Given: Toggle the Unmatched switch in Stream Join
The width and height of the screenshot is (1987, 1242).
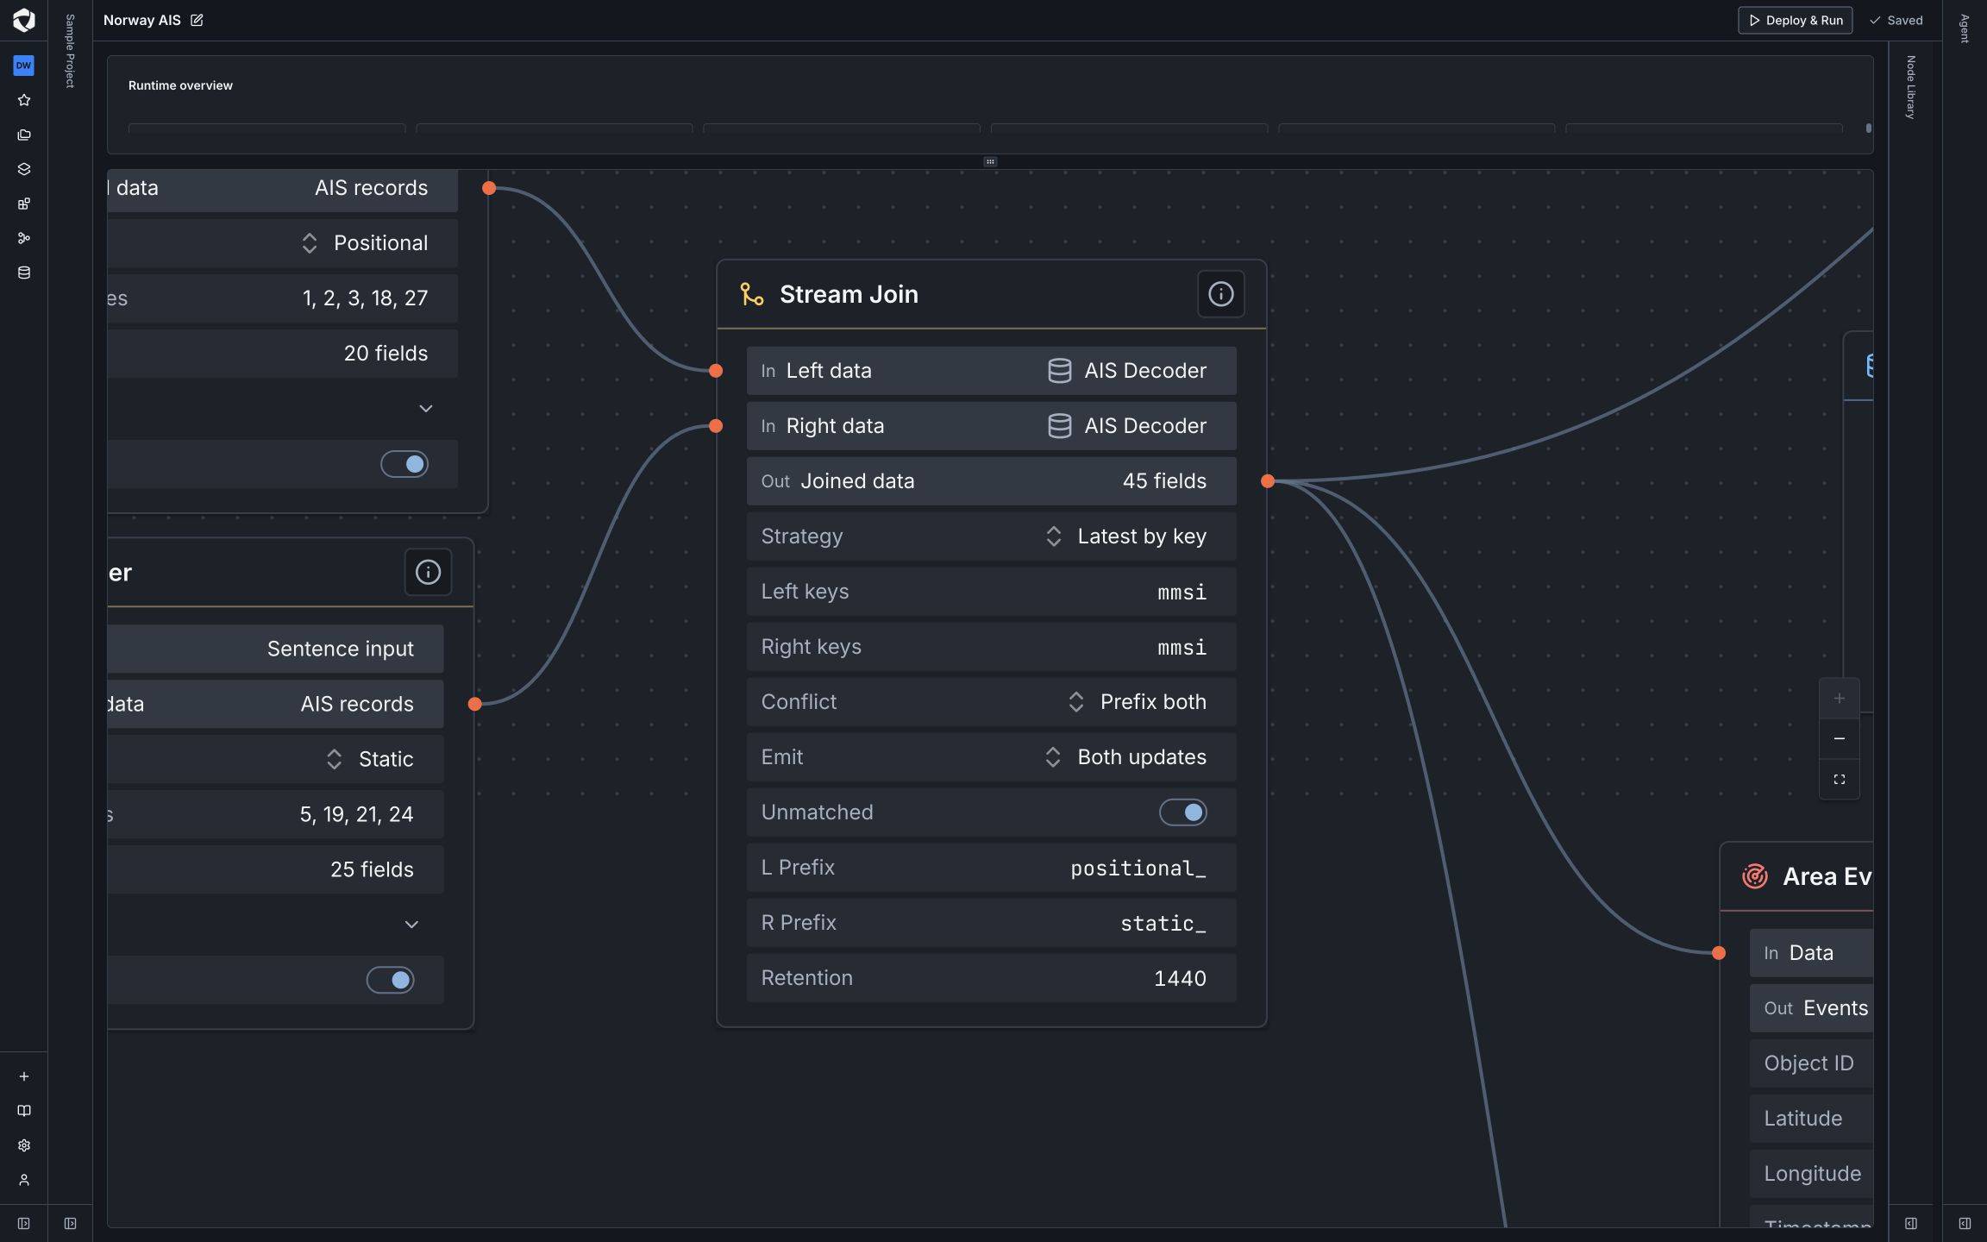Looking at the screenshot, I should click(x=1182, y=812).
